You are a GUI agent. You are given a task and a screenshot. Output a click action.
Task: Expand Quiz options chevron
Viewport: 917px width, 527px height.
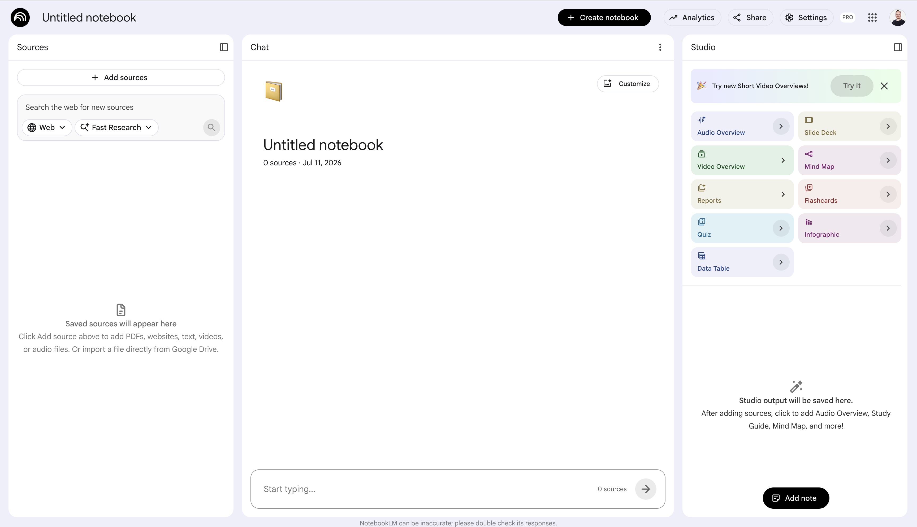click(781, 228)
